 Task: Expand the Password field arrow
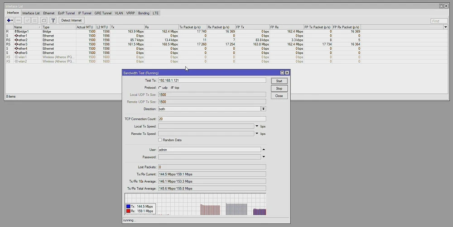tap(264, 157)
